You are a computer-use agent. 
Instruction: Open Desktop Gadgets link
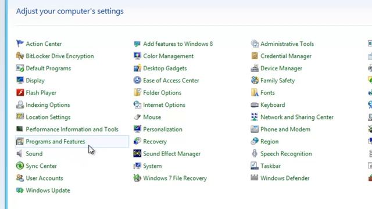pyautogui.click(x=165, y=69)
